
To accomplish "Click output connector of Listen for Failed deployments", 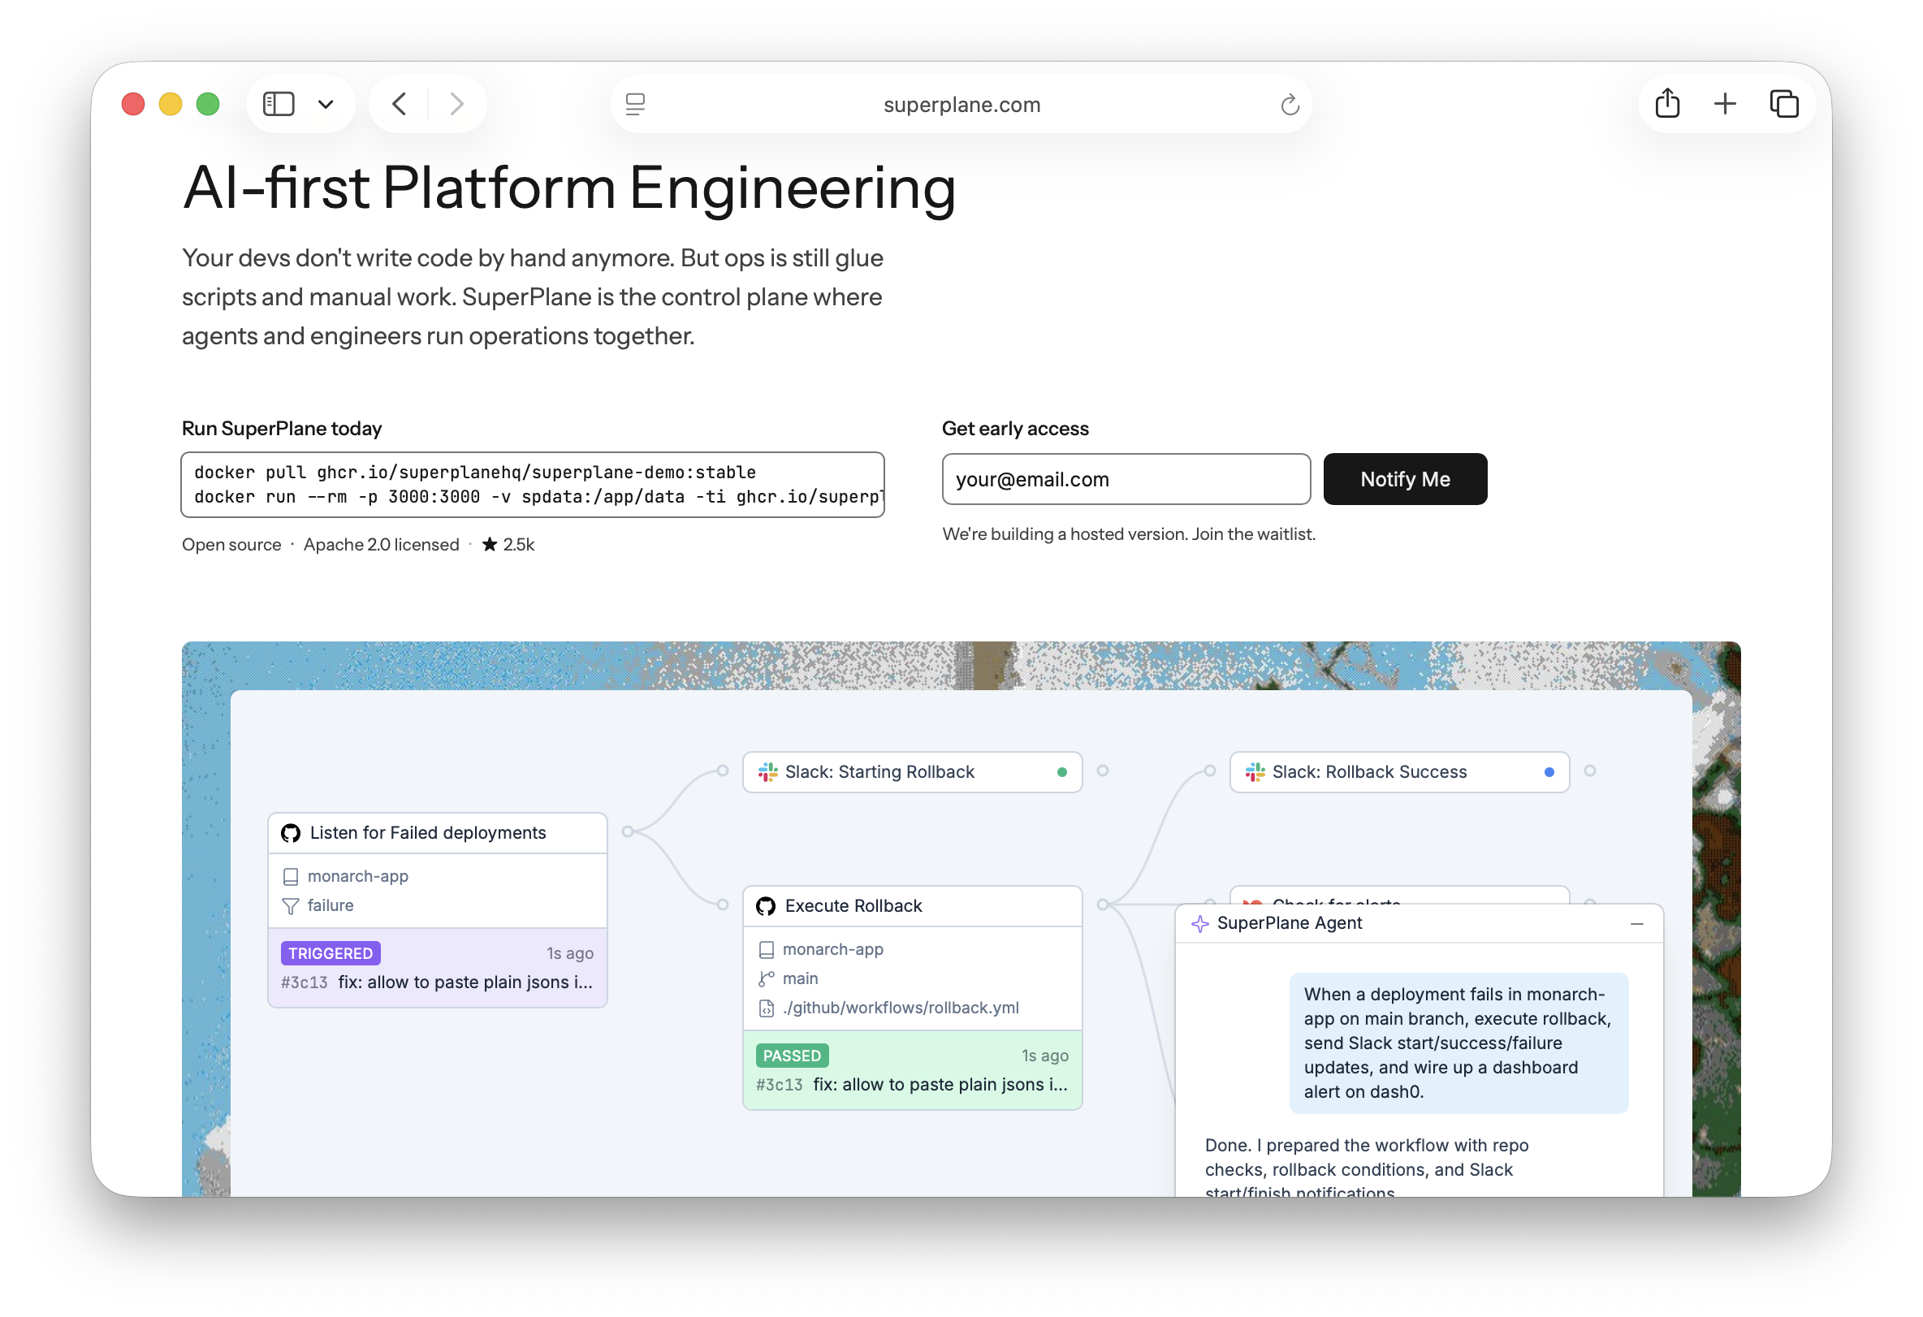I will pos(627,831).
